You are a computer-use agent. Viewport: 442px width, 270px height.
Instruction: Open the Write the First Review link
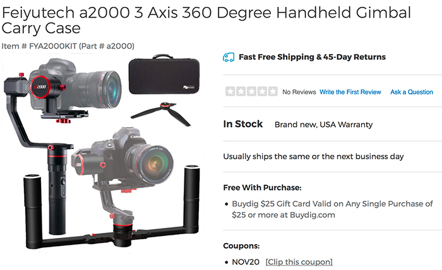[350, 92]
